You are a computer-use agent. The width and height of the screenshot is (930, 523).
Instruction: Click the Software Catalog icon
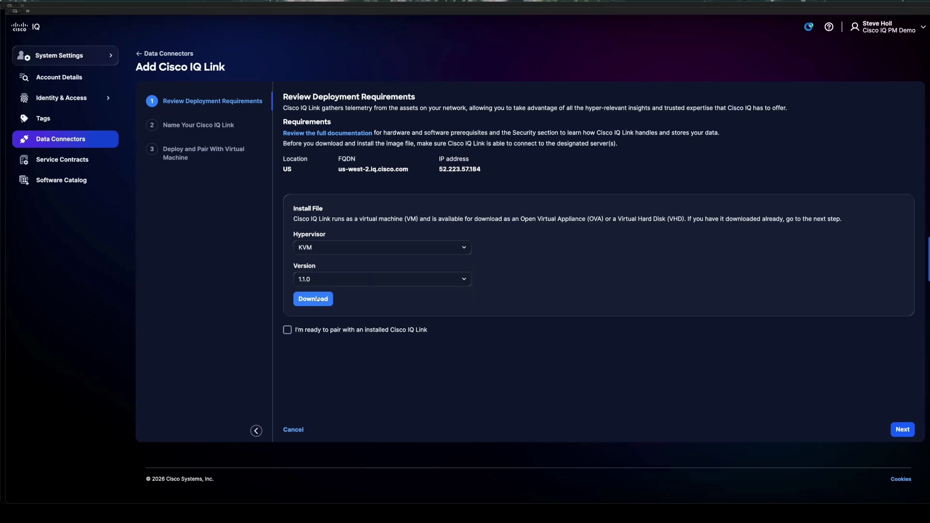(24, 180)
